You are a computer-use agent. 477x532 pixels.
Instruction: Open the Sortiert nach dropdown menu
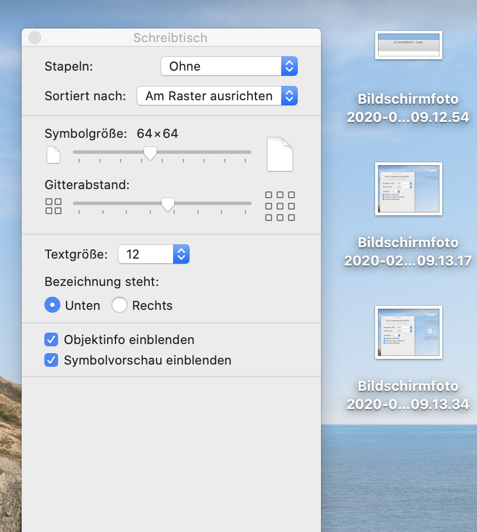pyautogui.click(x=217, y=96)
